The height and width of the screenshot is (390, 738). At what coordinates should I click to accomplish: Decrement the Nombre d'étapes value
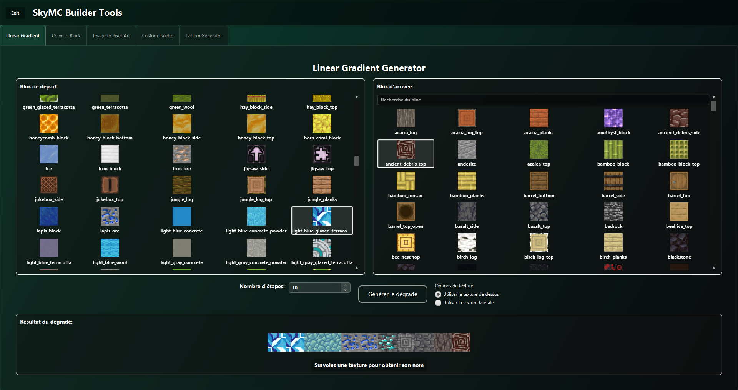346,290
